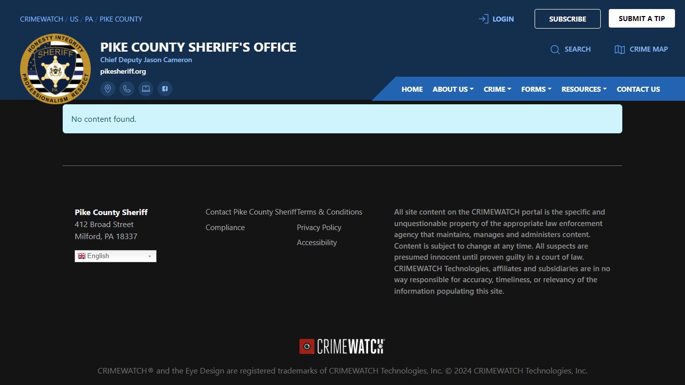This screenshot has height=385, width=685.
Task: Click the 'Chief Deputy Jason Cameron' text
Action: pos(146,60)
